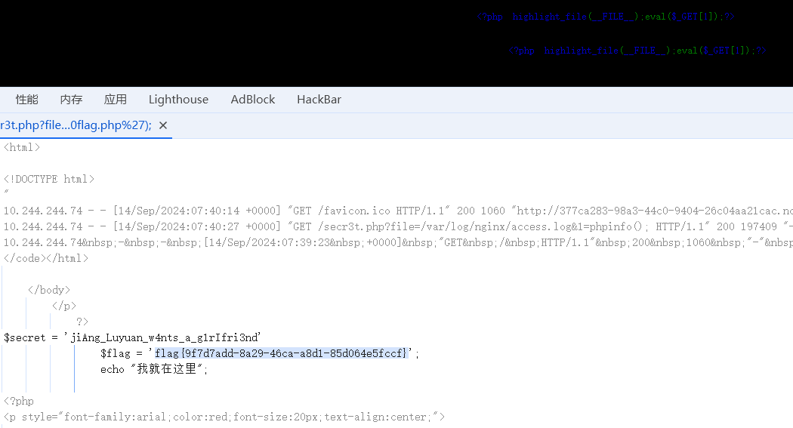Image resolution: width=793 pixels, height=428 pixels.
Task: Open the 内存 panel tab
Action: [x=71, y=100]
